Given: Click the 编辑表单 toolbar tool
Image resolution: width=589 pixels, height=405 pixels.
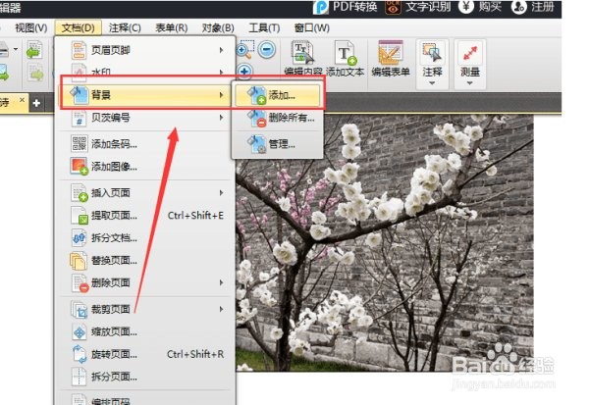Looking at the screenshot, I should coord(391,59).
